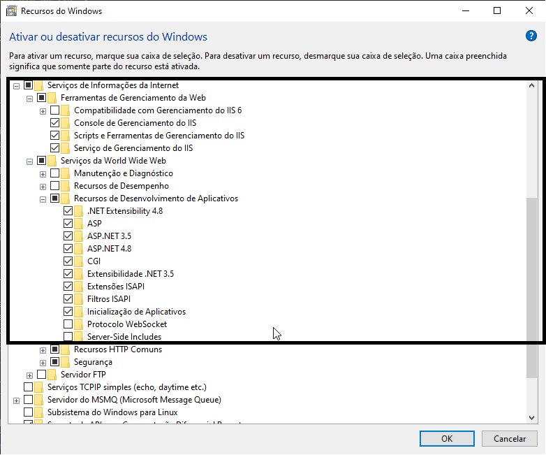The image size is (546, 455).
Task: Click the folder icon next to CGI
Action: pyautogui.click(x=79, y=261)
